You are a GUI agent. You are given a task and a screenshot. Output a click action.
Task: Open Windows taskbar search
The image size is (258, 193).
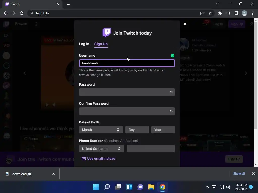tap(107, 187)
